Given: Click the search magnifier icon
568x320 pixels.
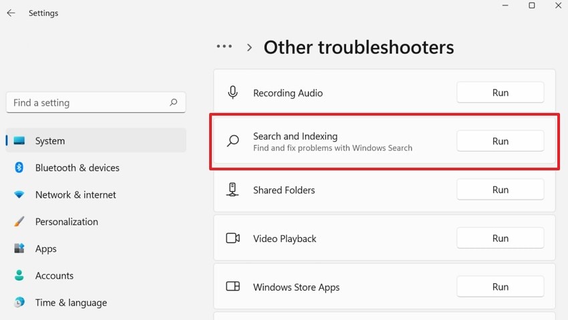Looking at the screenshot, I should click(x=174, y=102).
